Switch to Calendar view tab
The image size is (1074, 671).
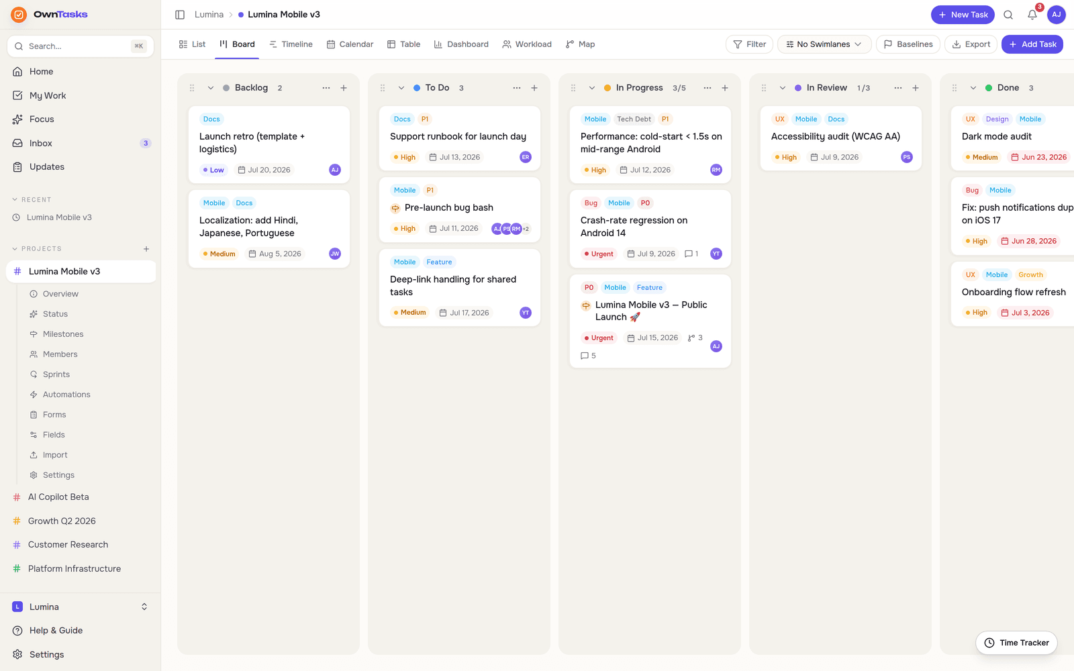350,44
